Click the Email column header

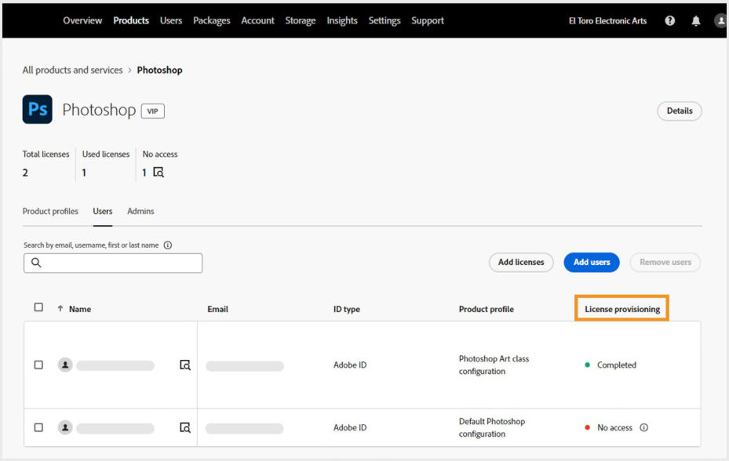(217, 309)
